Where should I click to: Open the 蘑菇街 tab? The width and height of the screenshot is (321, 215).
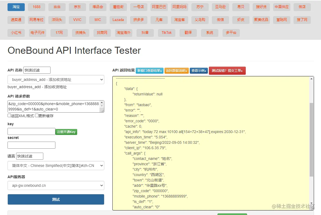pos(118,7)
